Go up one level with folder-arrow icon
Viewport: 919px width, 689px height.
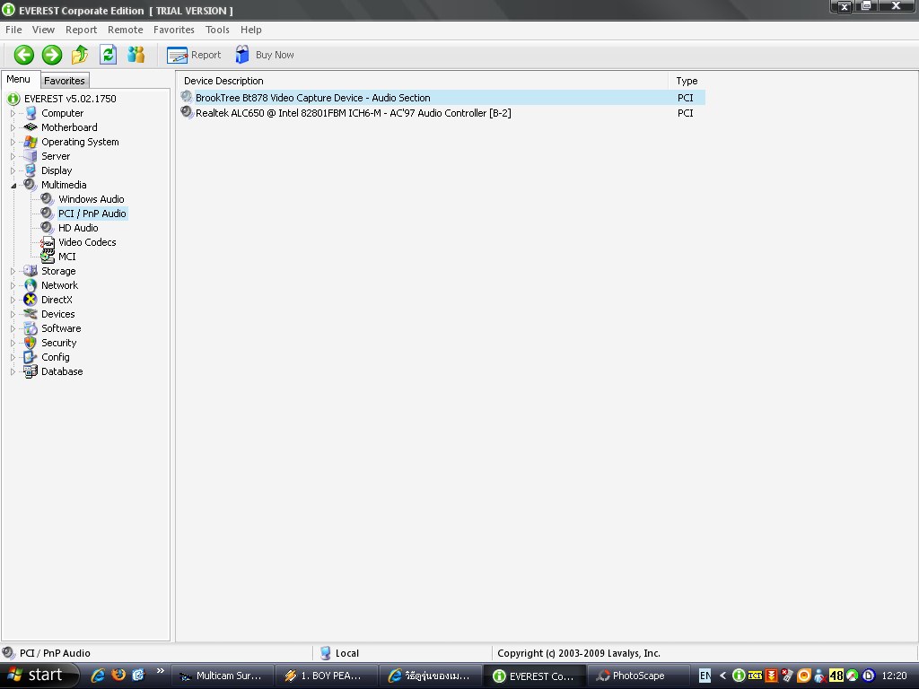pos(80,55)
